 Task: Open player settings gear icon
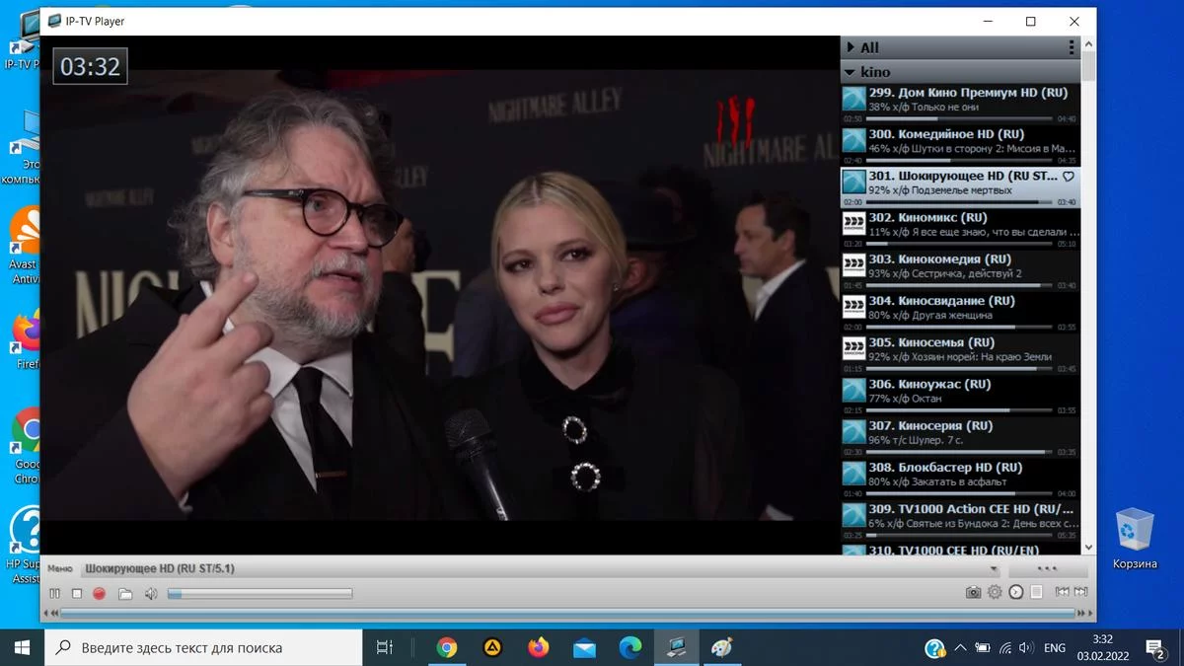[x=995, y=592]
